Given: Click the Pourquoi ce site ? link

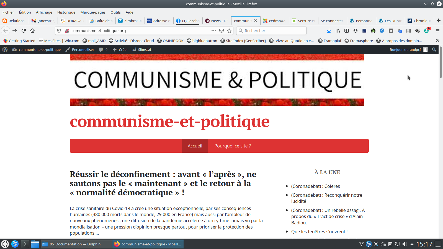Looking at the screenshot, I should [233, 146].
